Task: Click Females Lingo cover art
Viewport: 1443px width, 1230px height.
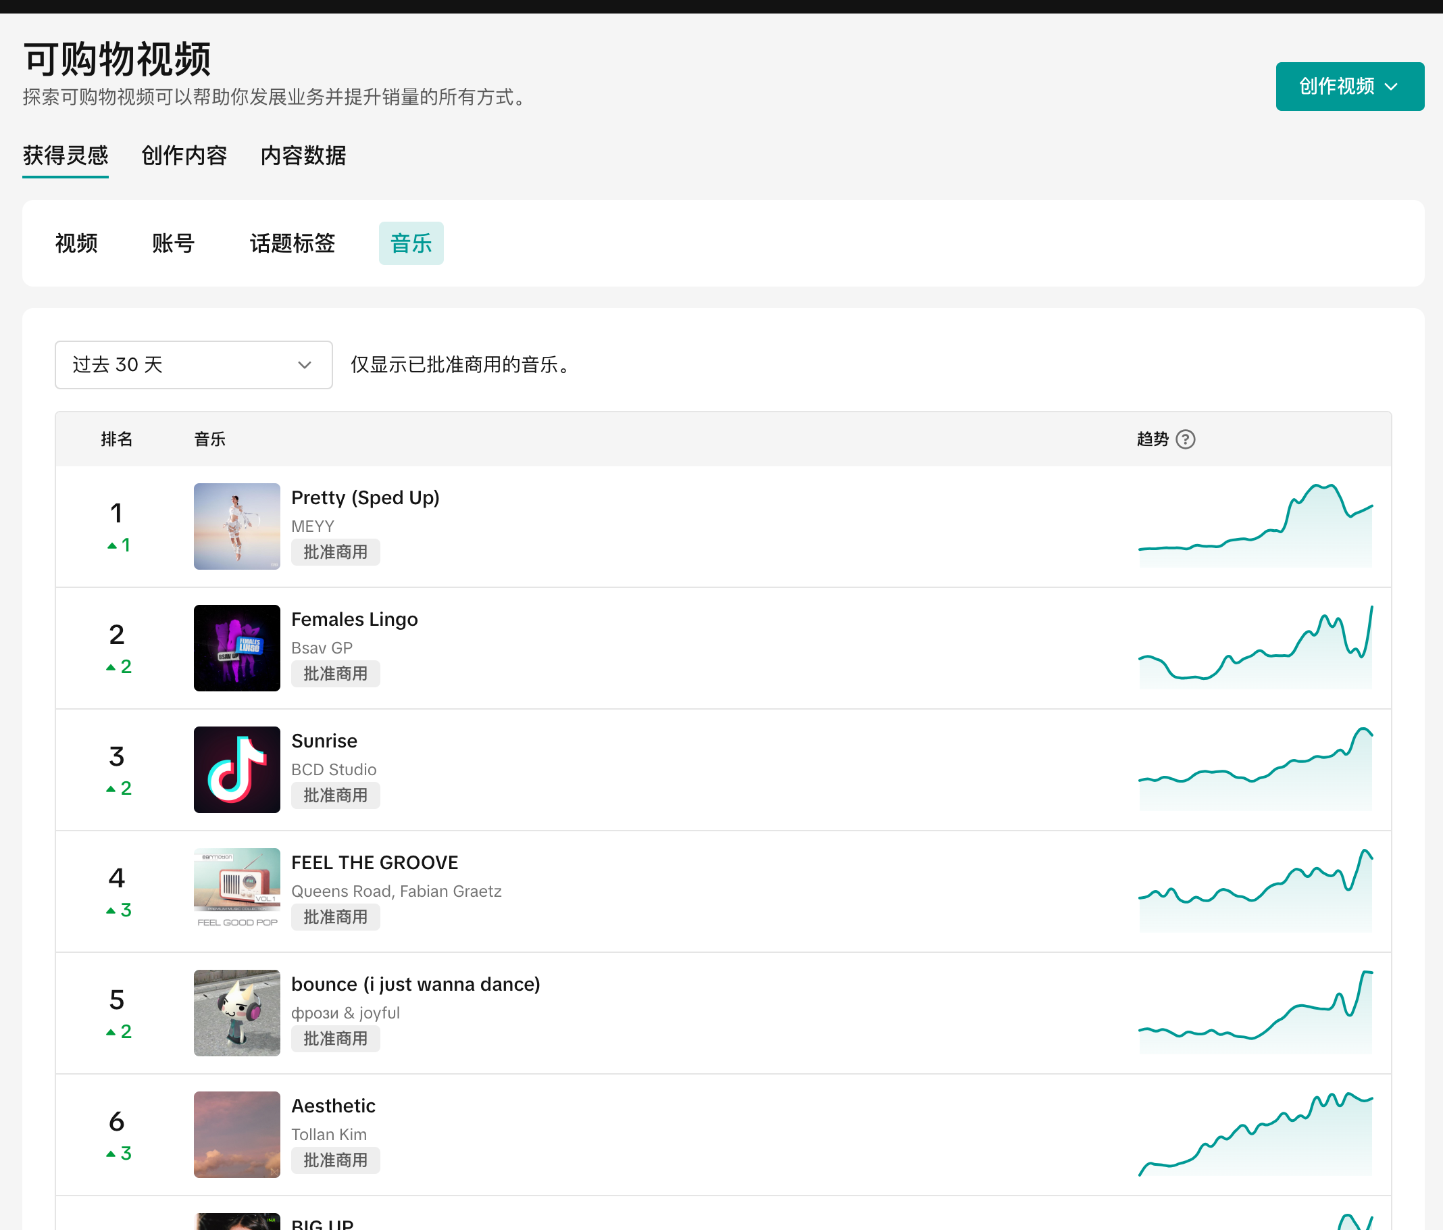Action: 237,647
